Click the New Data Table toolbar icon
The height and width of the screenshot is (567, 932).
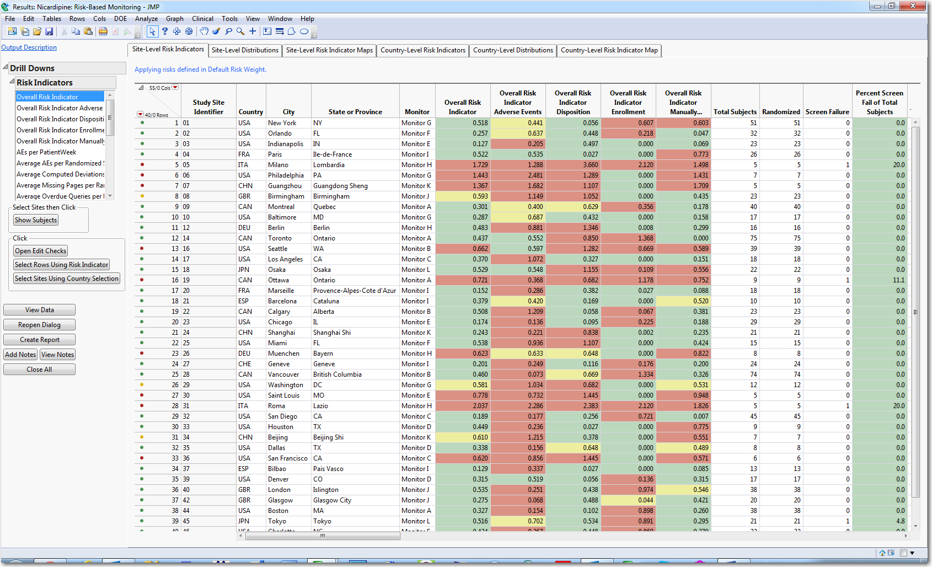click(12, 31)
